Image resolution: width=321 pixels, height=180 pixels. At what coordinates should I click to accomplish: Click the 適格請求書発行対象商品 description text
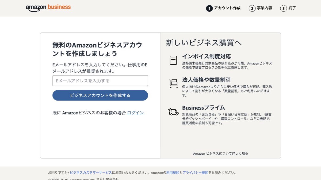point(227,65)
